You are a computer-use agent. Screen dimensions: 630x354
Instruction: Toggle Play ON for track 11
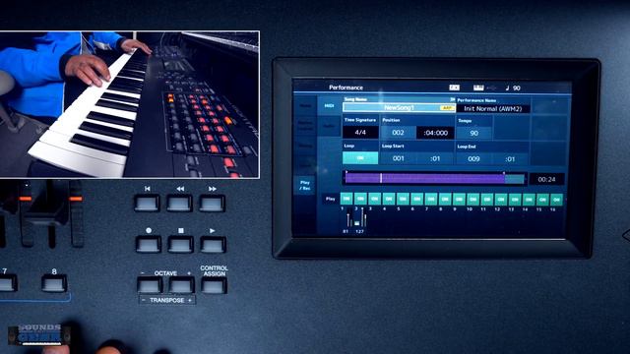(x=487, y=199)
